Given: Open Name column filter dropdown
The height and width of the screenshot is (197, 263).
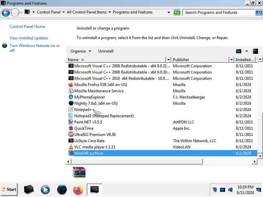Looking at the screenshot, I should 168,60.
